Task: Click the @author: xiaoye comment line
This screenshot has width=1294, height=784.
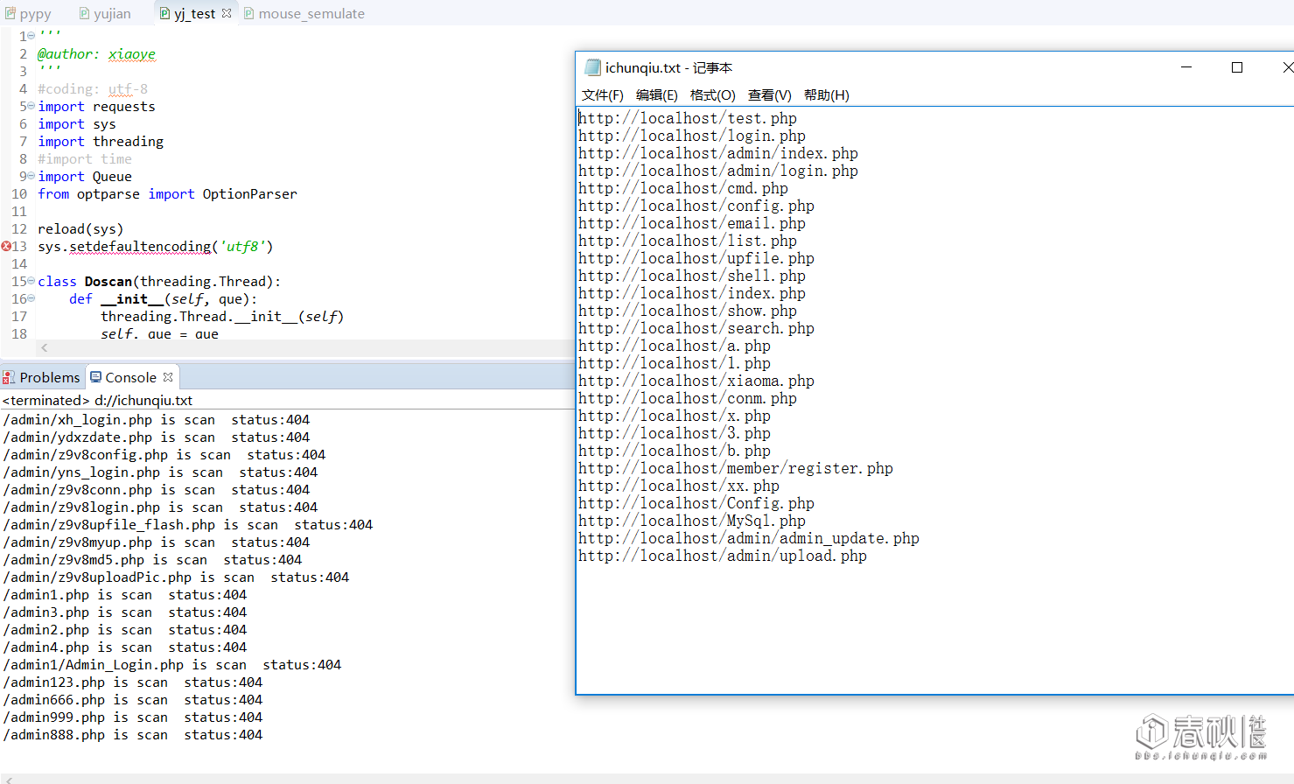Action: tap(96, 53)
